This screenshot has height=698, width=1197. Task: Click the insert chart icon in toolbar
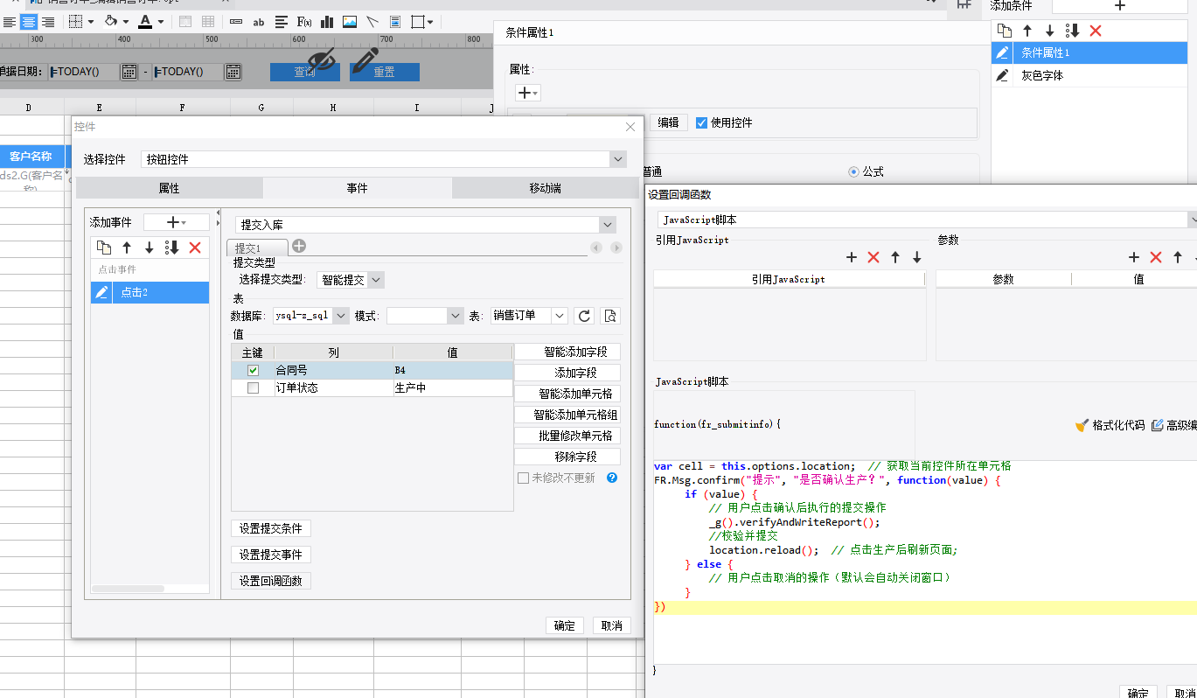coord(328,22)
